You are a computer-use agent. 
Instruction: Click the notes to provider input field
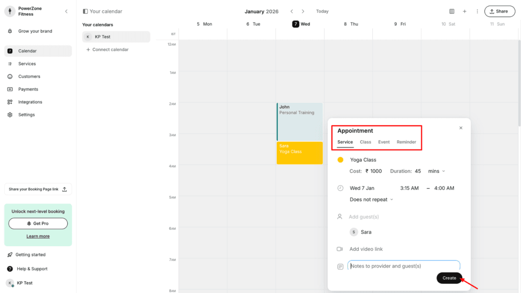(402, 266)
